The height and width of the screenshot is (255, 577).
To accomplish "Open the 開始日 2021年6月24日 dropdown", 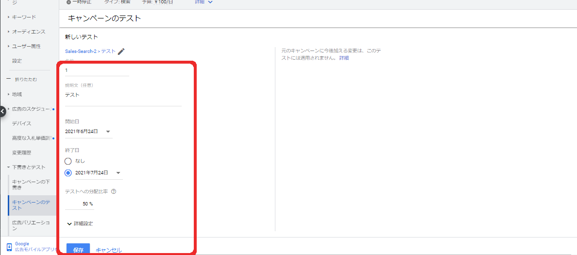I will pos(88,131).
